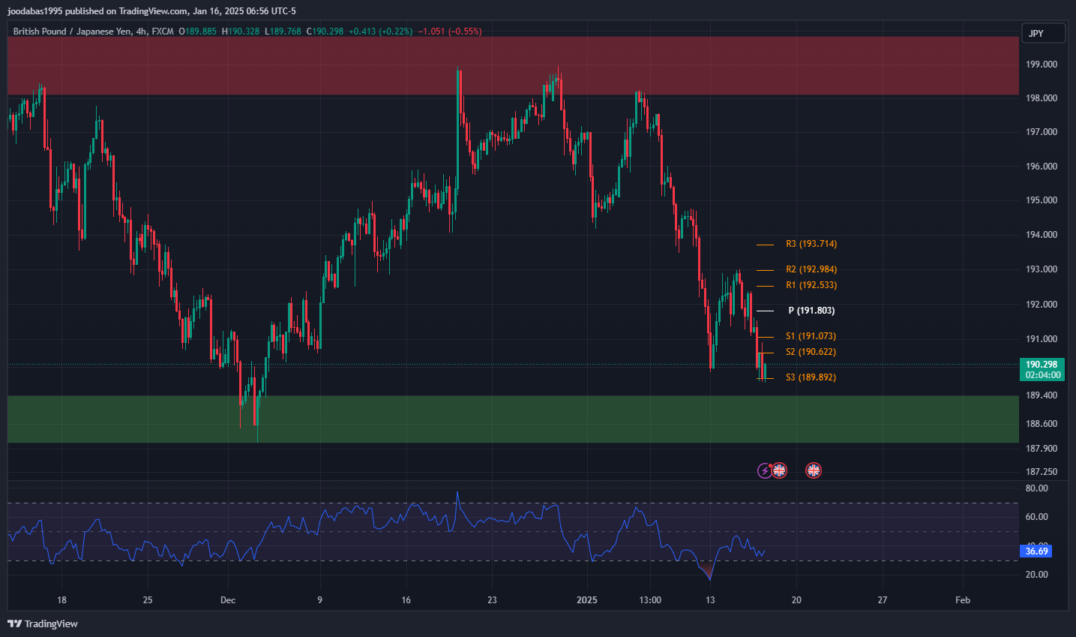Select the P (191.803) pivot label
The width and height of the screenshot is (1076, 637).
(x=811, y=311)
